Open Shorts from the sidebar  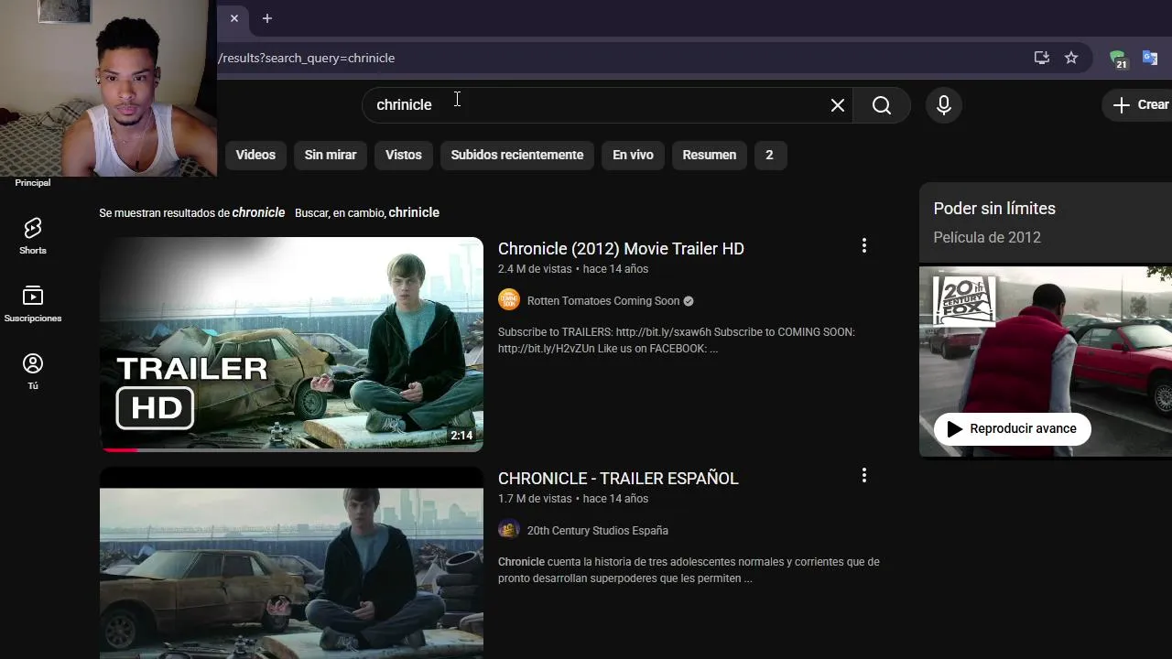coord(33,236)
